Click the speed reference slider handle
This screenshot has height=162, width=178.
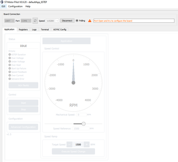tap(84, 124)
